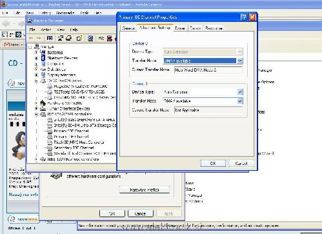Click the help question mark in dialog title bar

coord(244,17)
